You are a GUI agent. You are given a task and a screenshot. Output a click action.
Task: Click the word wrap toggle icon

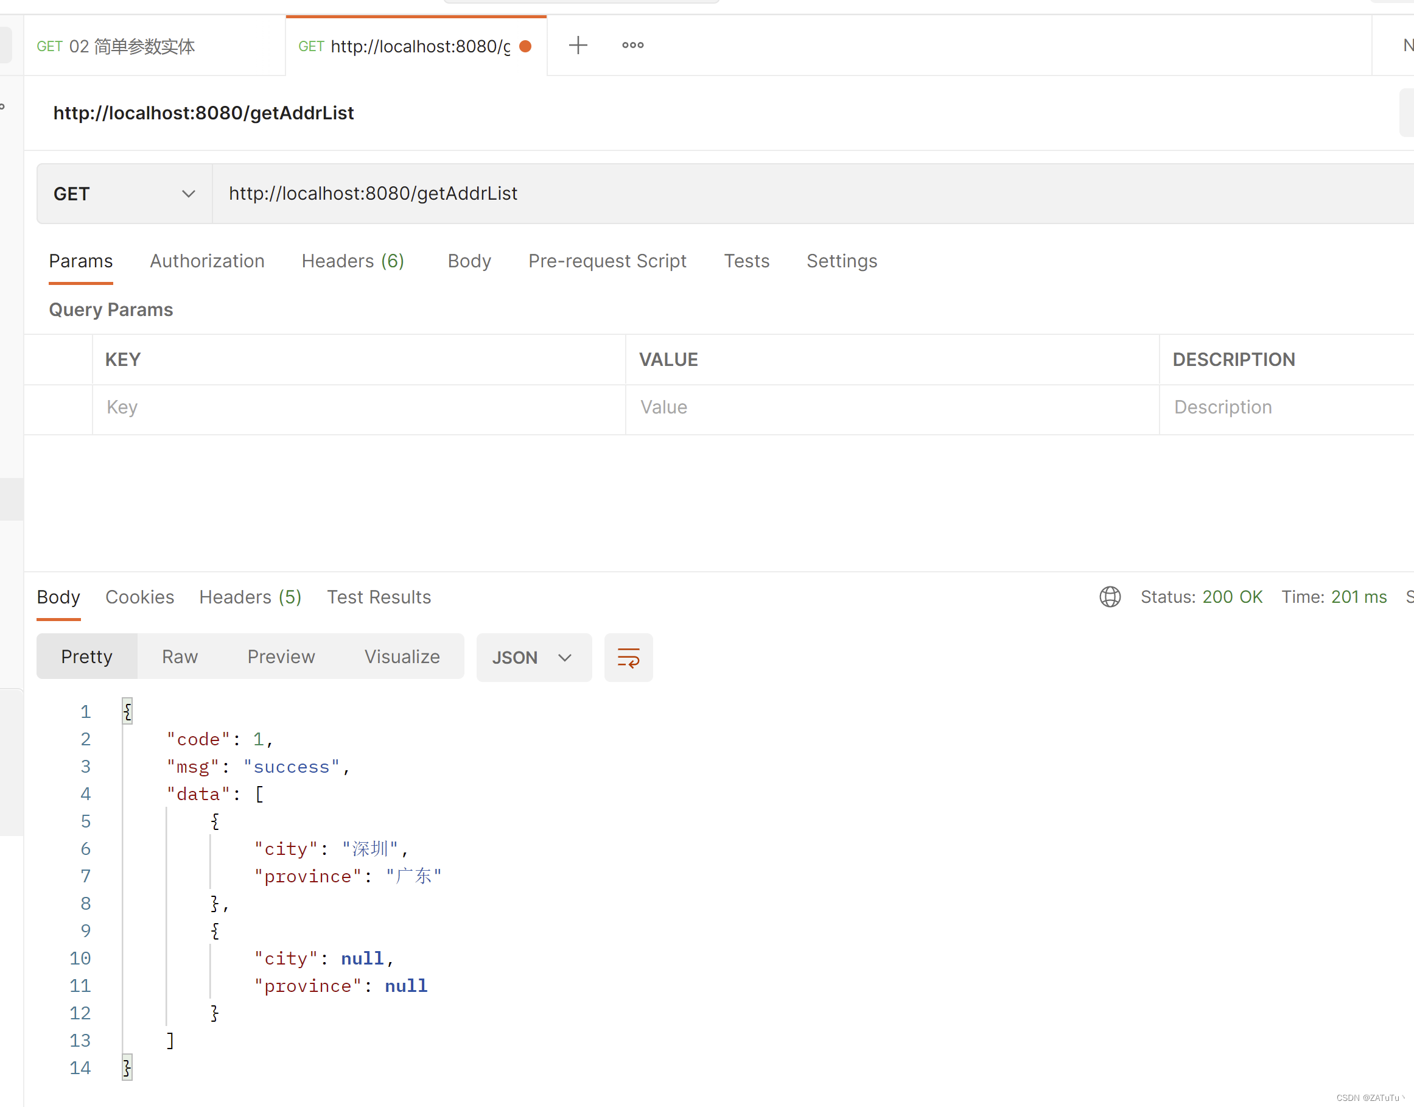tap(629, 656)
